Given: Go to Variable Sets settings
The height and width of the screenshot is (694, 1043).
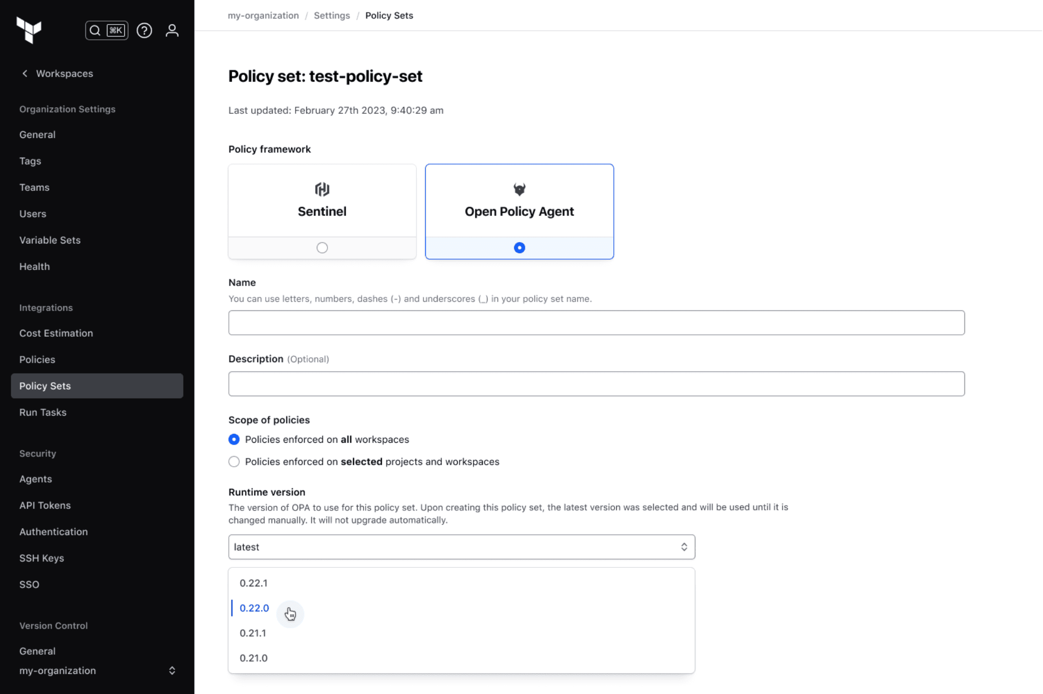Looking at the screenshot, I should (x=50, y=240).
